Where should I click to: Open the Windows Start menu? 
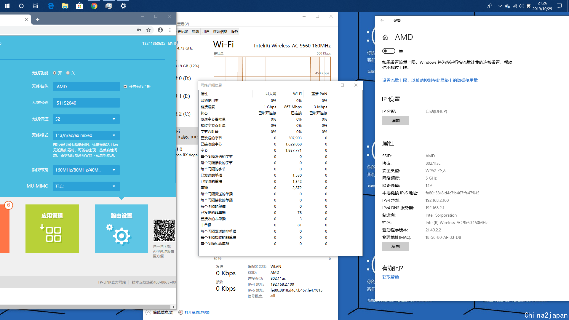[x=7, y=6]
